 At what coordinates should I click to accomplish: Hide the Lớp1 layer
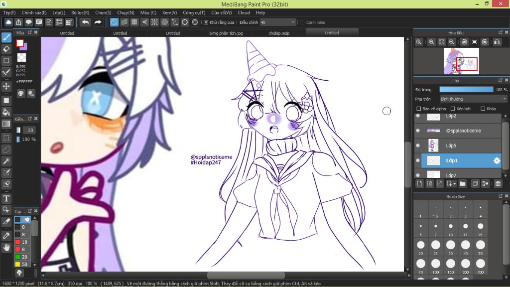coord(418,160)
